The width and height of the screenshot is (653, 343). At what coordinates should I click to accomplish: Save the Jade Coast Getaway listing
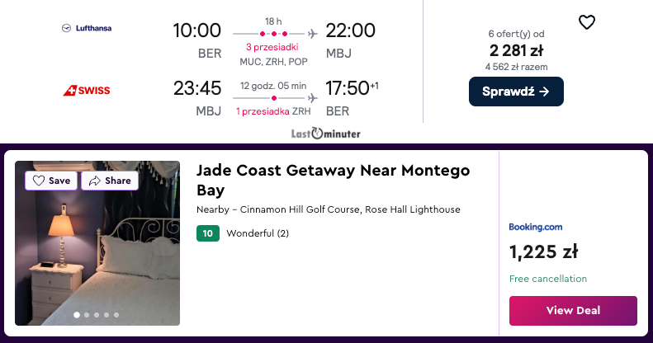[51, 181]
